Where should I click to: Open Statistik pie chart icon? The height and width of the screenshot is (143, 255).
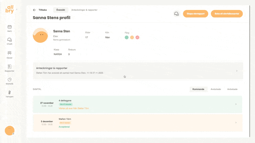tap(10, 80)
